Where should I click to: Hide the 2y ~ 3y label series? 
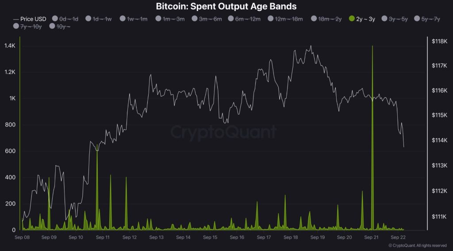365,19
